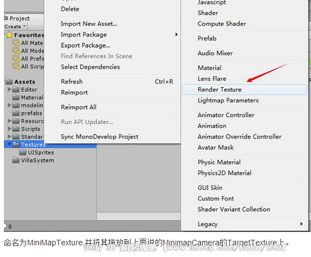311x257 pixels.
Task: Expand the Resources folder arrow
Action: click(x=9, y=121)
